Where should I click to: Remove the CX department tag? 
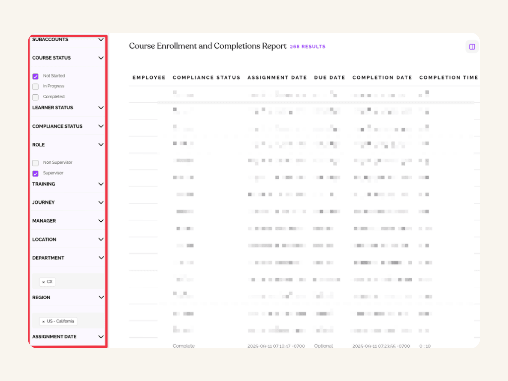click(x=44, y=282)
